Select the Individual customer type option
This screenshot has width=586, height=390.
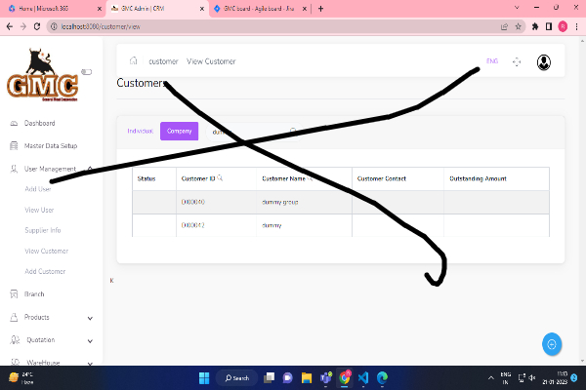(x=141, y=131)
